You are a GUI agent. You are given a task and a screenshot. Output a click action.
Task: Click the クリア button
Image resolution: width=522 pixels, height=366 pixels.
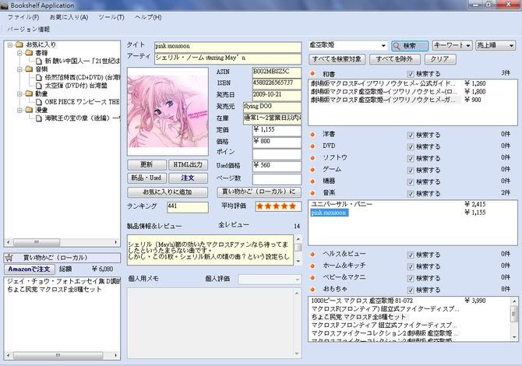coord(440,59)
